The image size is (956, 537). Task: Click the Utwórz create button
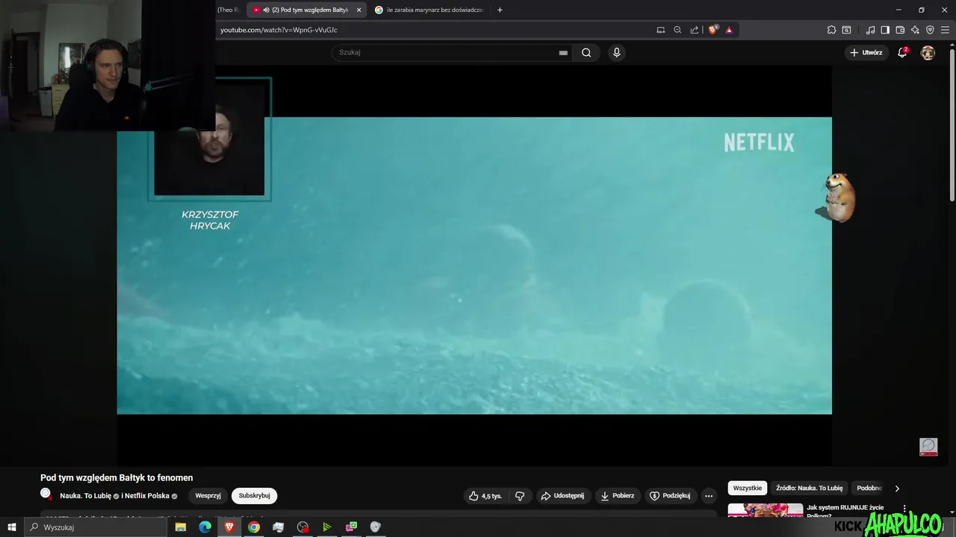(x=866, y=52)
